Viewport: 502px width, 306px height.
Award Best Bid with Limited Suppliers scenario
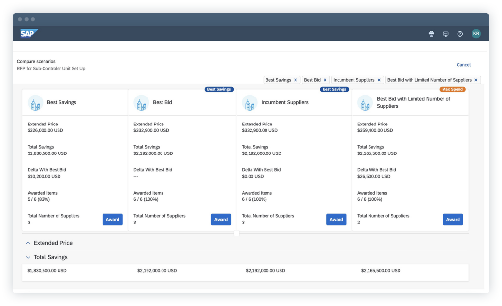point(453,220)
